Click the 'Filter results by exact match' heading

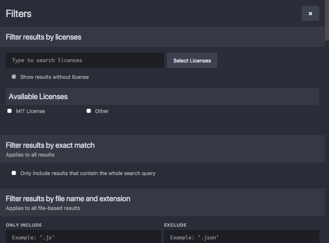50,145
